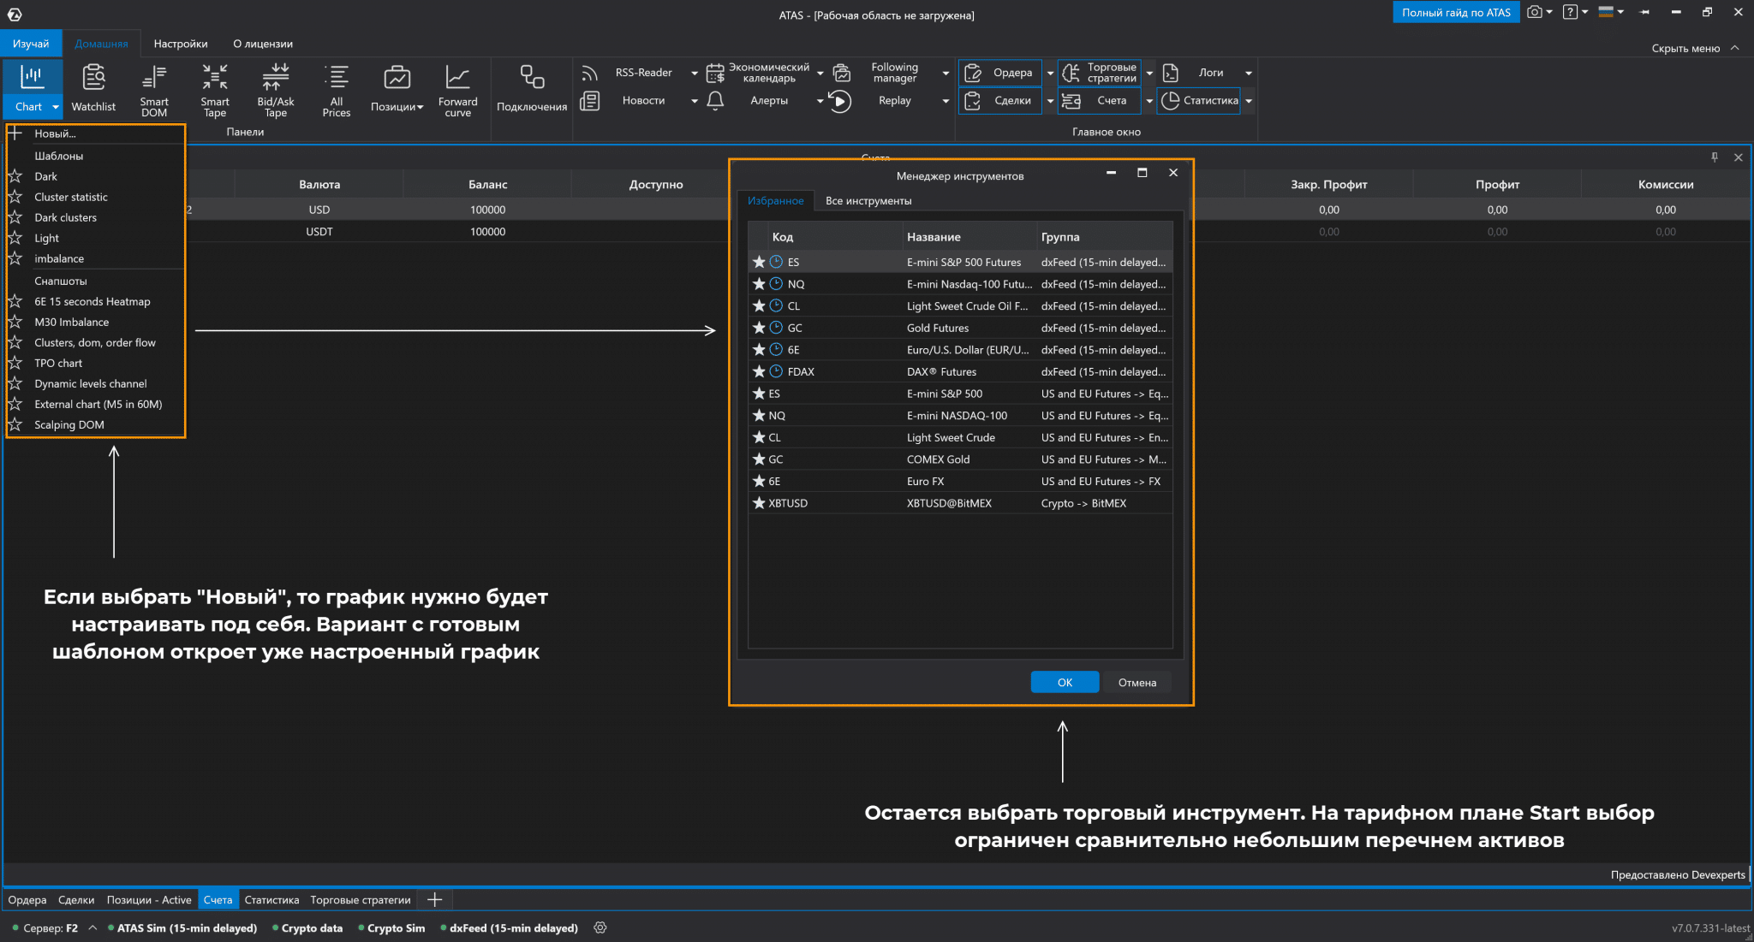Open the Connections (Подключения) window
Image resolution: width=1754 pixels, height=942 pixels.
point(532,89)
